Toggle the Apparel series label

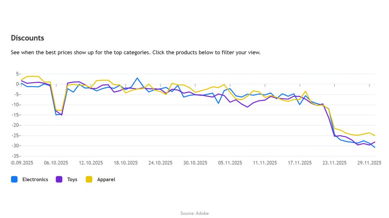coord(106,179)
